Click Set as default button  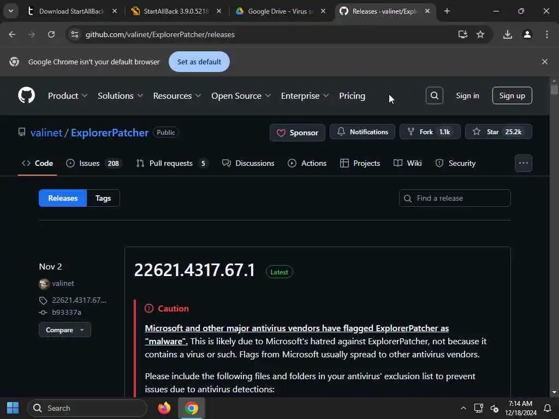coord(199,62)
